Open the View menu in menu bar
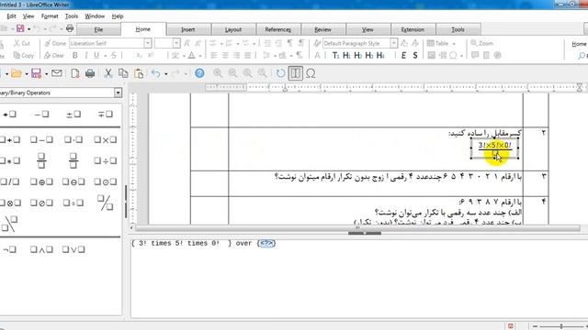Viewport: 588px width, 330px height. pyautogui.click(x=28, y=16)
